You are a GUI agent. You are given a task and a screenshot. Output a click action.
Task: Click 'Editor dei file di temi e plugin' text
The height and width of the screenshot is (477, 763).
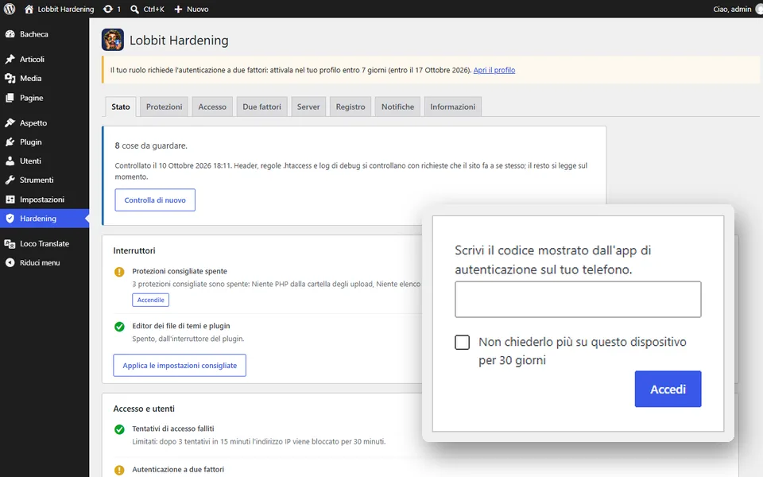[181, 326]
